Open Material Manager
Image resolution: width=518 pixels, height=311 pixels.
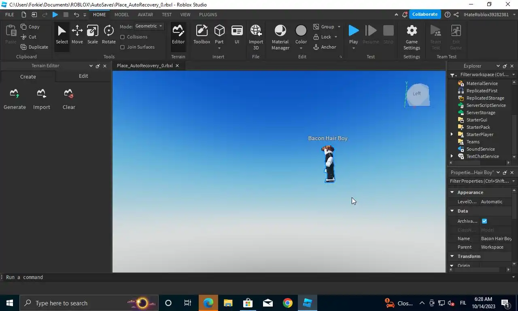(280, 37)
